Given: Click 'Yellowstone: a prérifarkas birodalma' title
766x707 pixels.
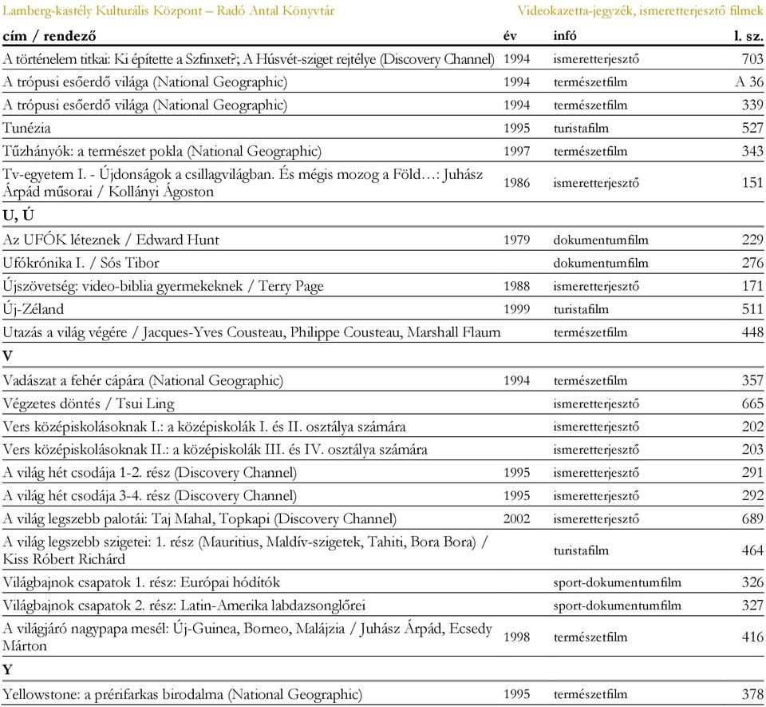Looking at the screenshot, I should 113,694.
